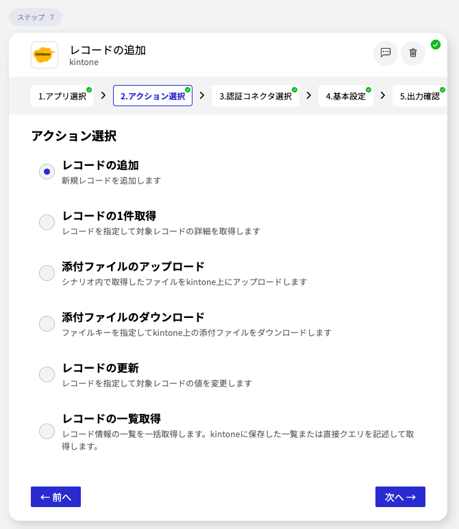Click chevron arrow after アクション選択 step
This screenshot has width=459, height=529.
click(x=202, y=95)
